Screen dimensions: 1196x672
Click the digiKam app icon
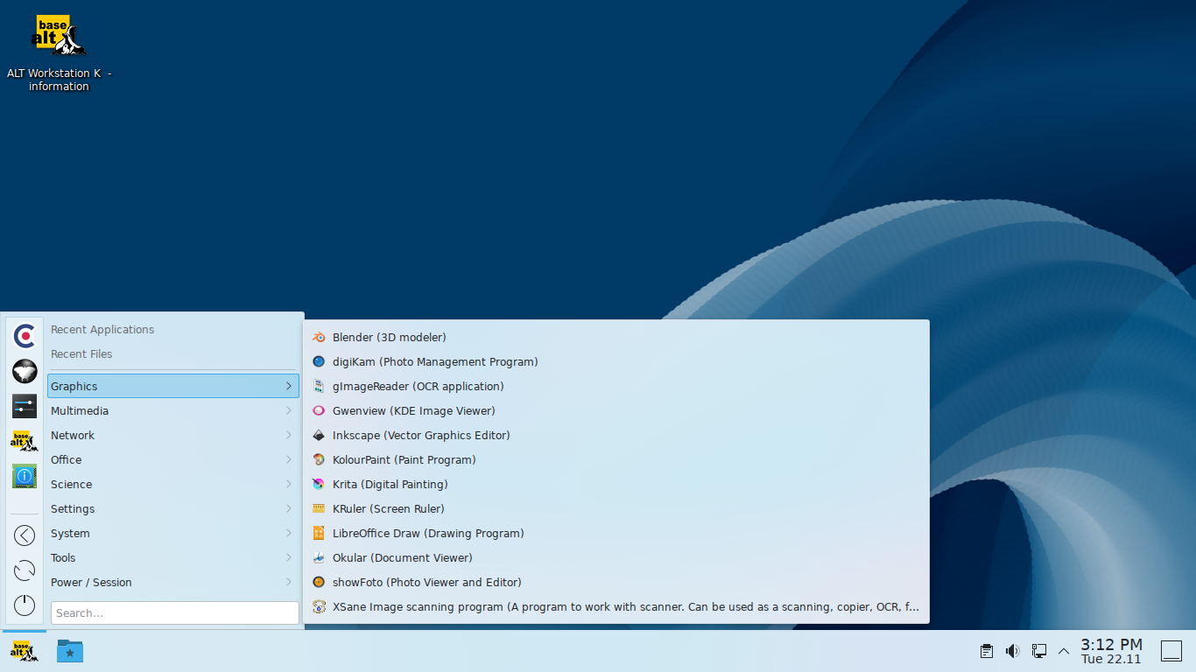click(319, 361)
